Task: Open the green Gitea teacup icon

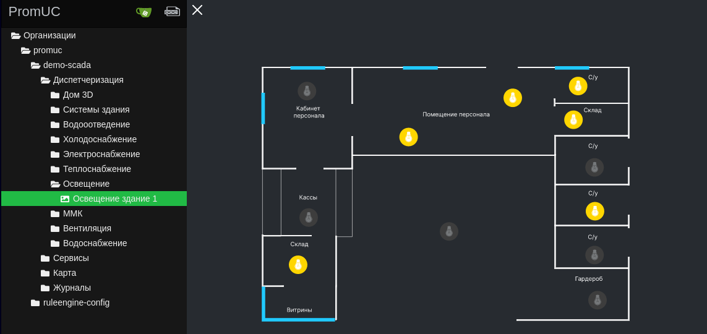Action: pyautogui.click(x=144, y=12)
